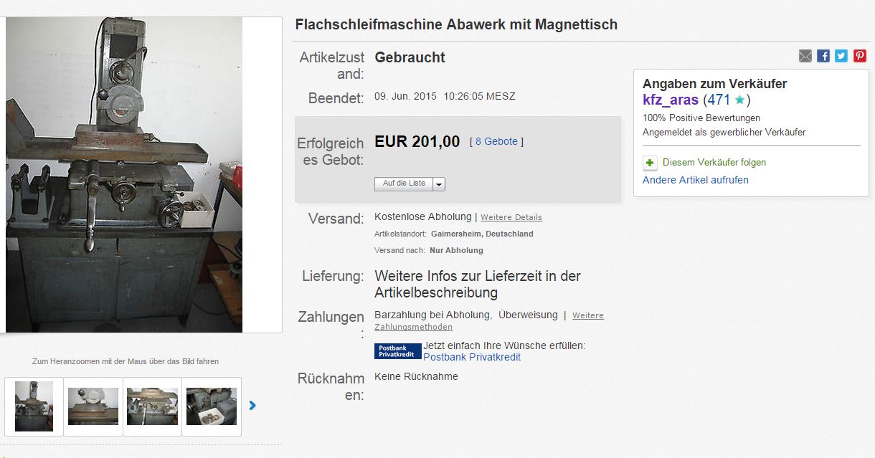Select the fourth thumbnail image
This screenshot has width=875, height=458.
tap(212, 406)
